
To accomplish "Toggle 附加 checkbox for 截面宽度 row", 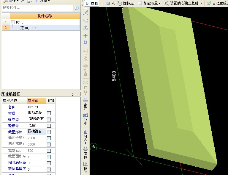I will coord(49,144).
